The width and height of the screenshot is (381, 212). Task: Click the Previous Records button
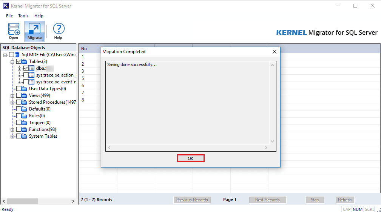[192, 200]
